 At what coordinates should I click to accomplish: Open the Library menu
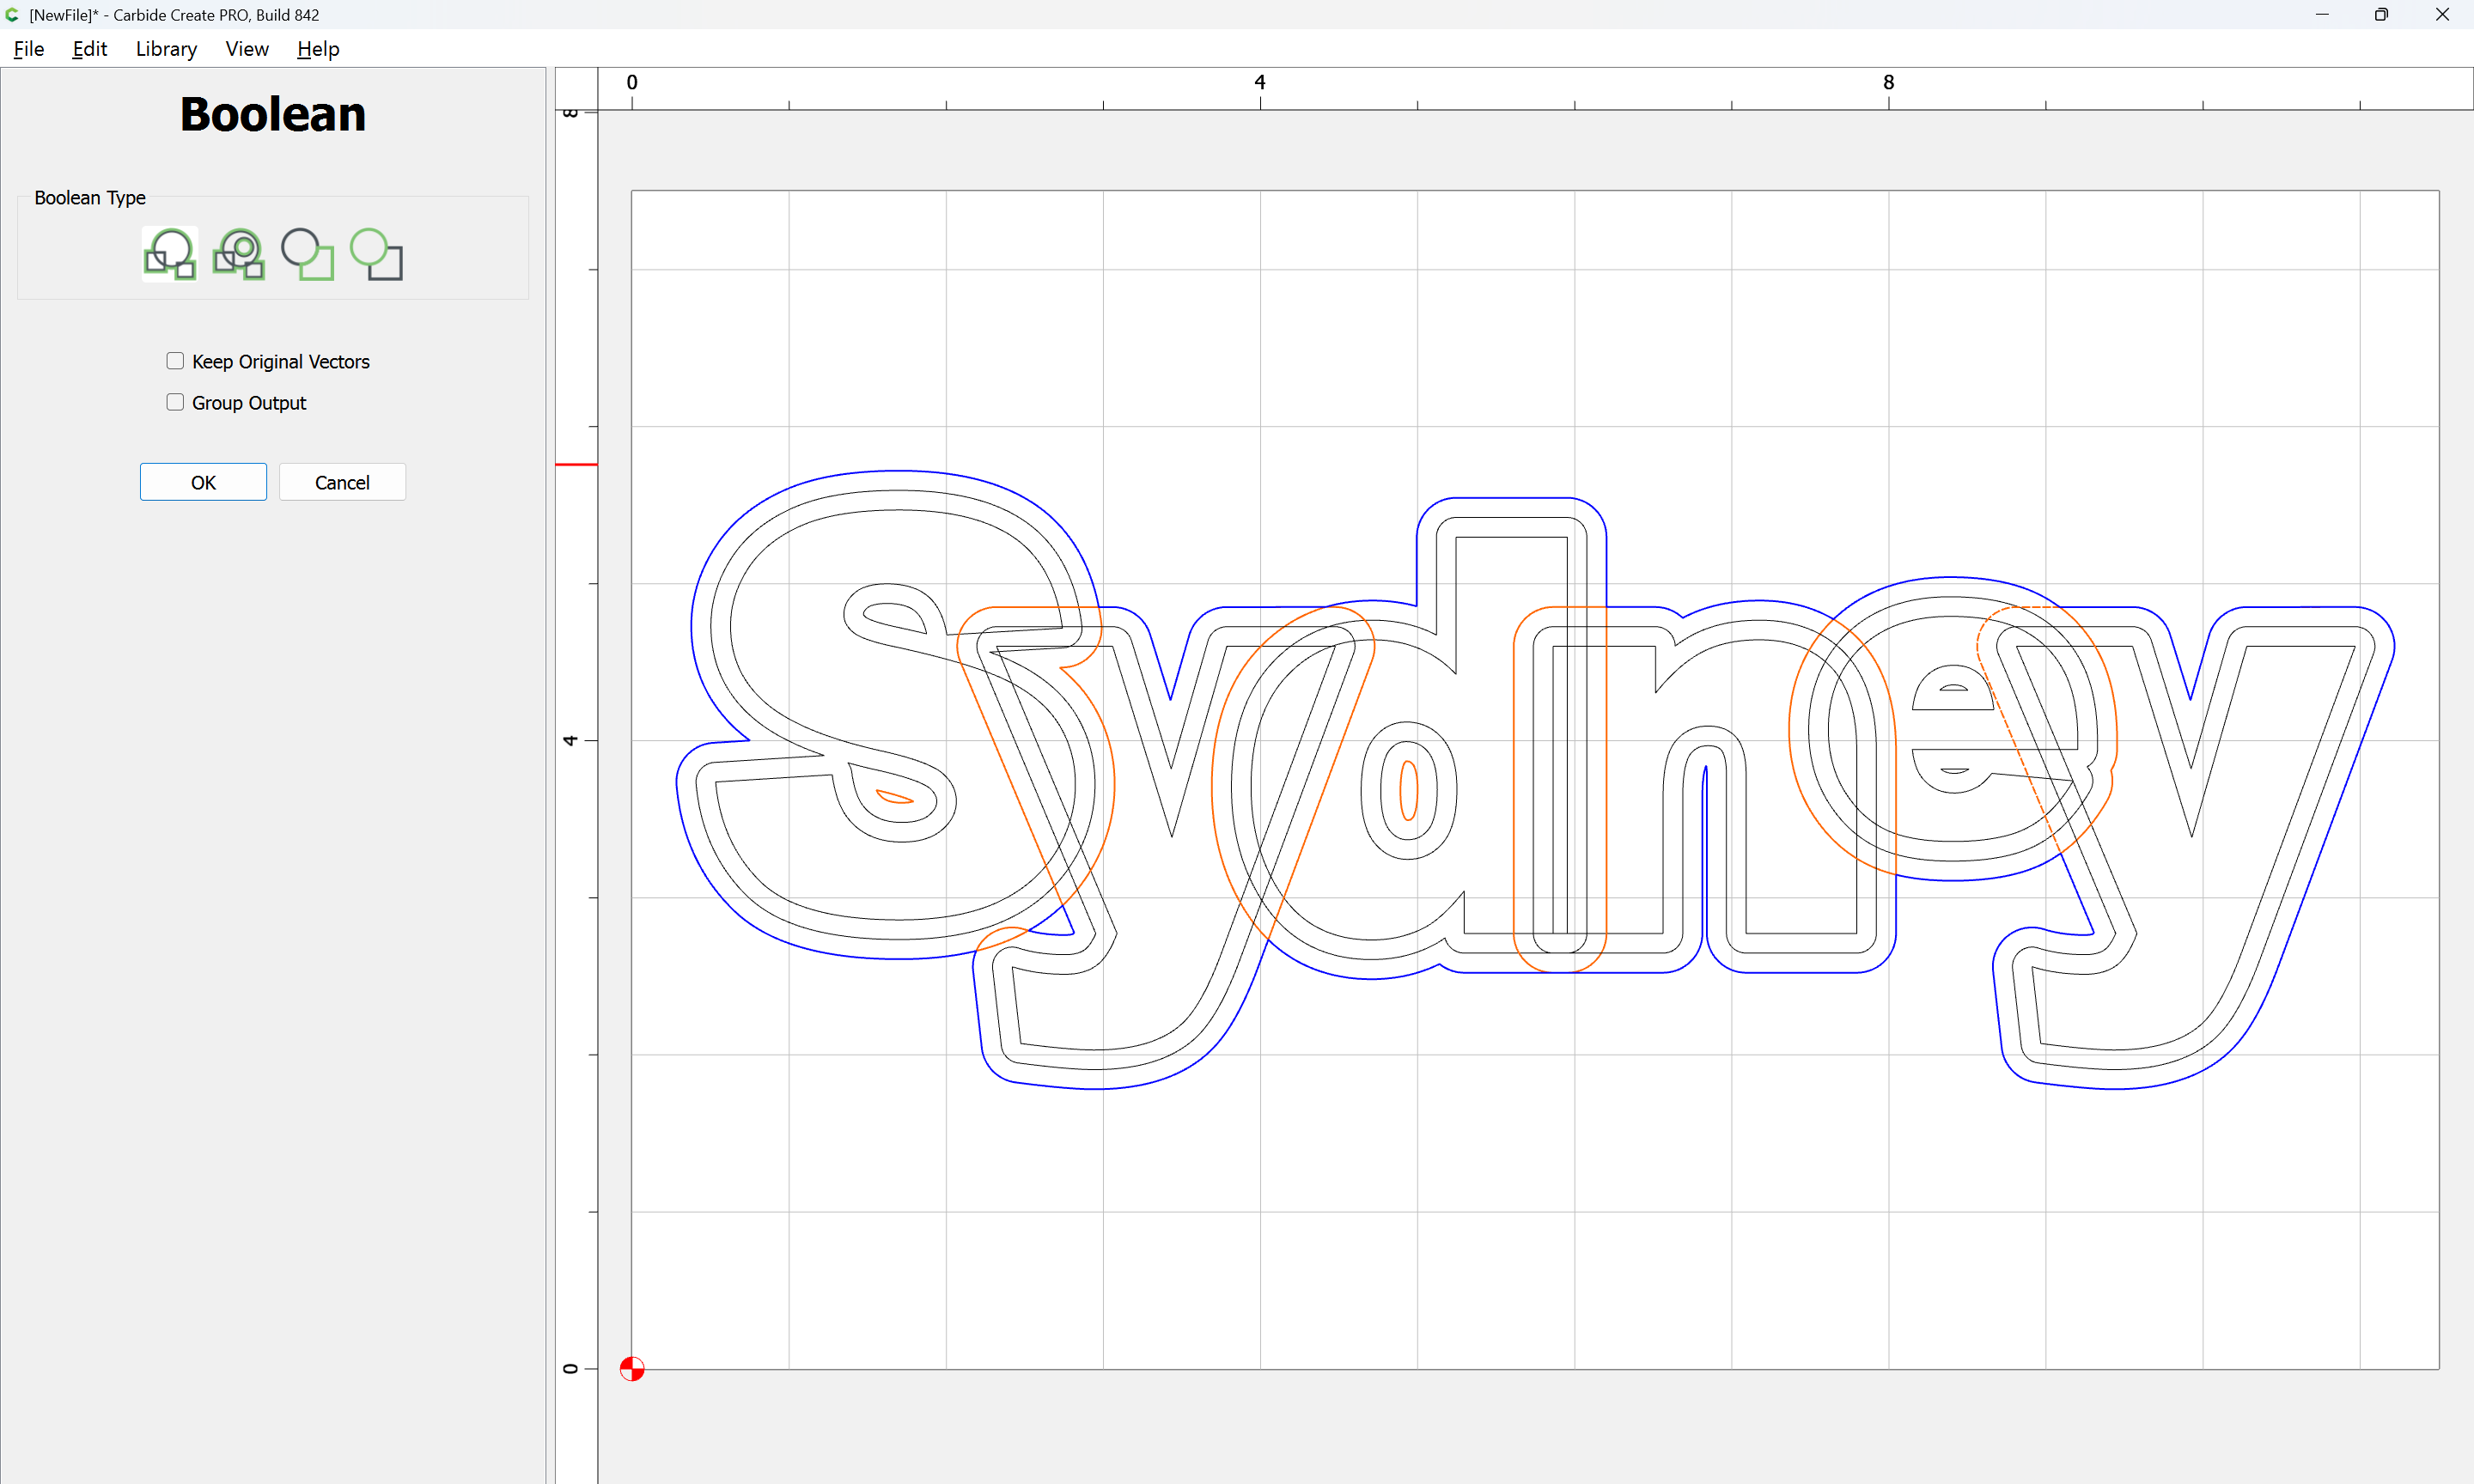point(166,49)
